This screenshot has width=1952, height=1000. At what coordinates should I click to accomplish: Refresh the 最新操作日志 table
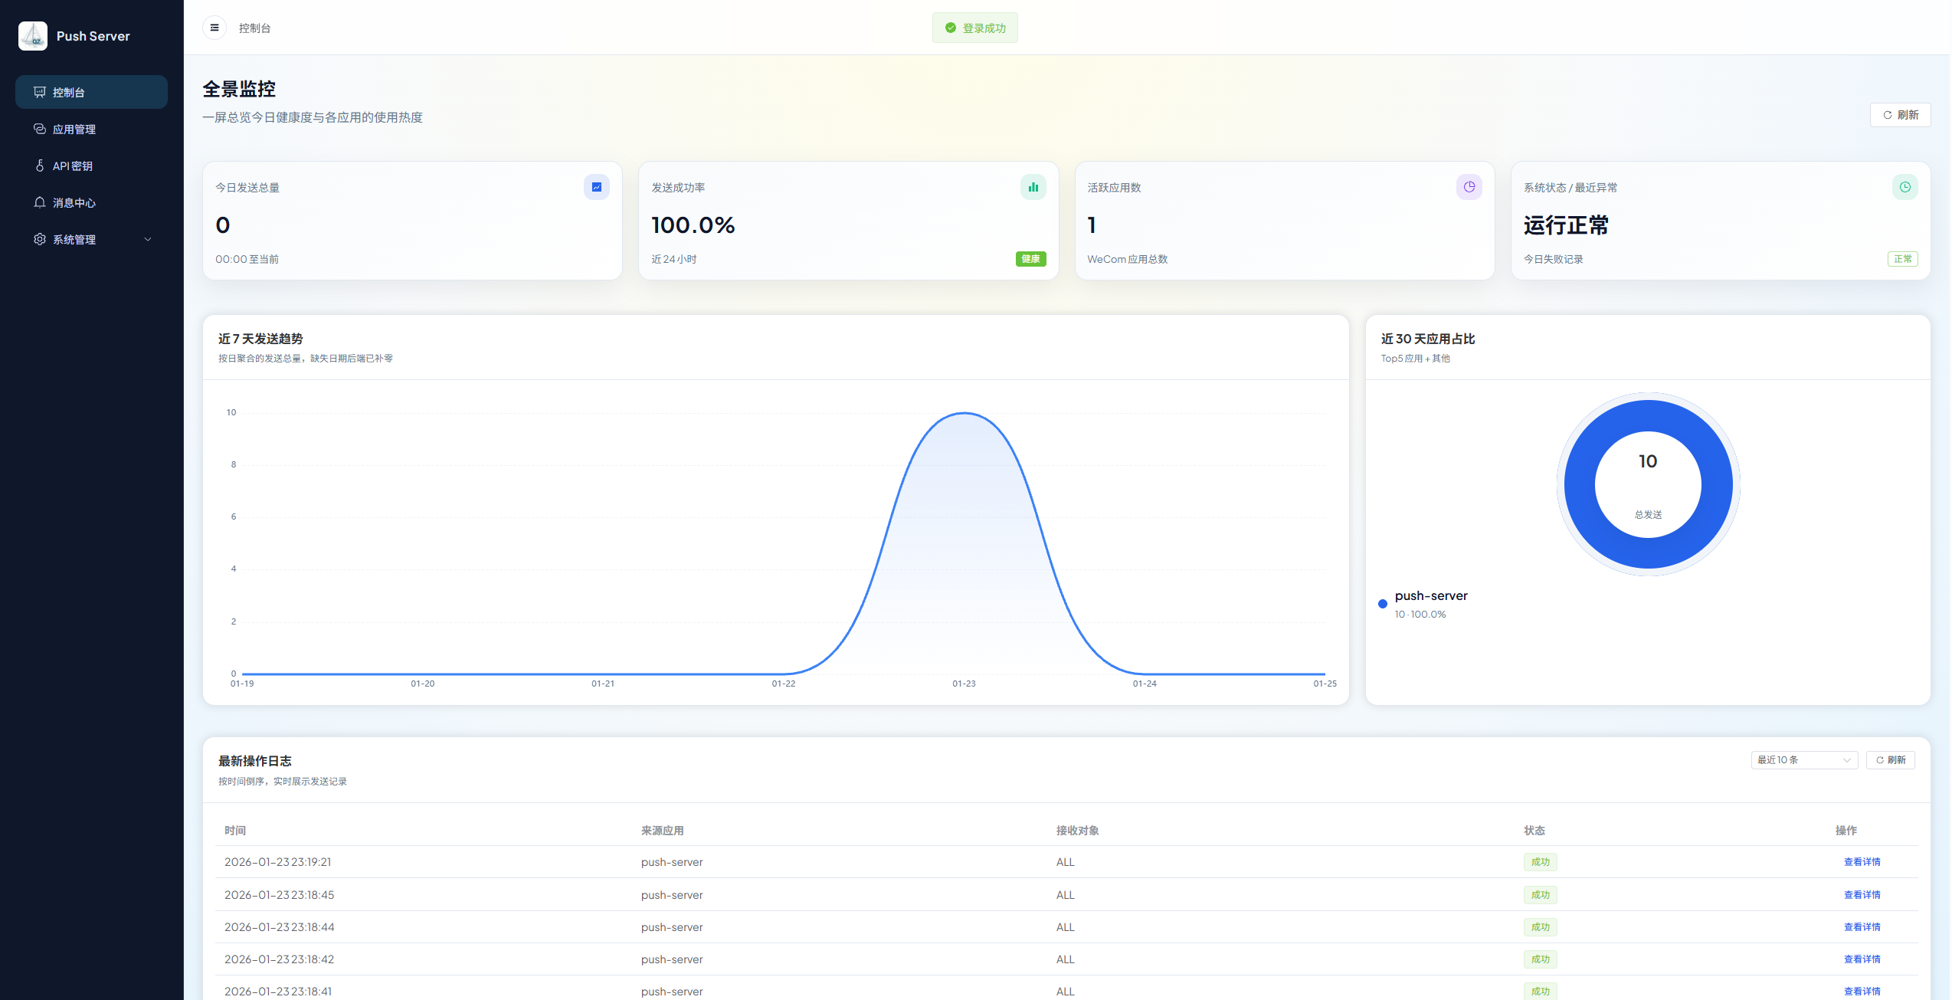[x=1890, y=760]
